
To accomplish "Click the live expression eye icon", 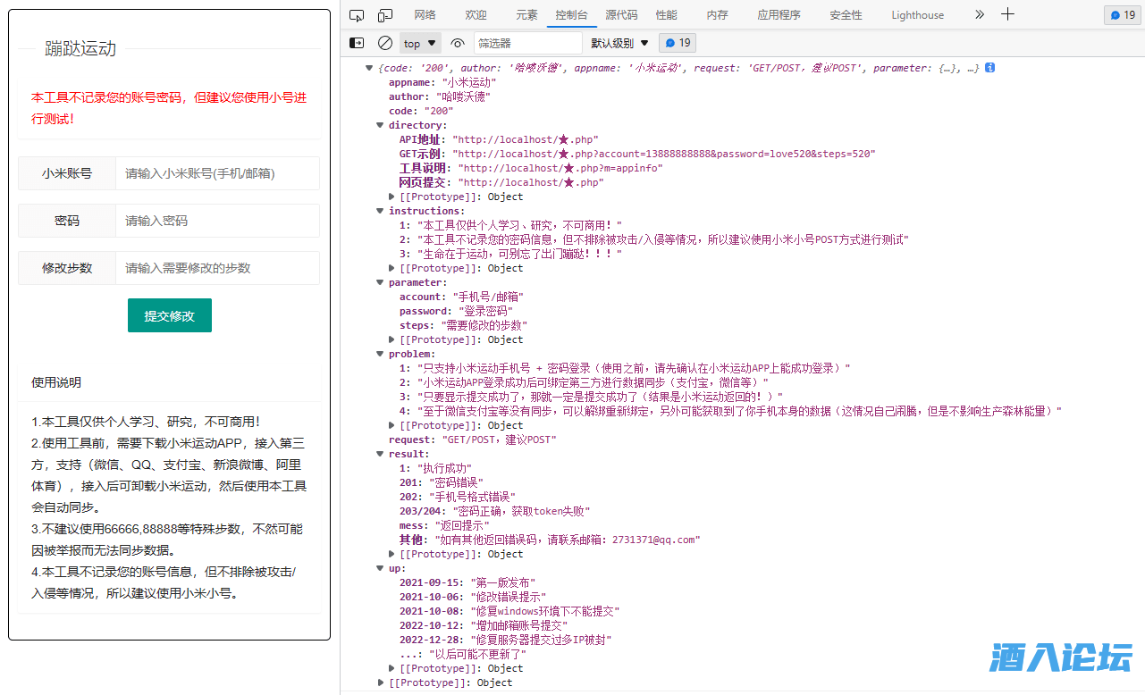I will [x=458, y=43].
